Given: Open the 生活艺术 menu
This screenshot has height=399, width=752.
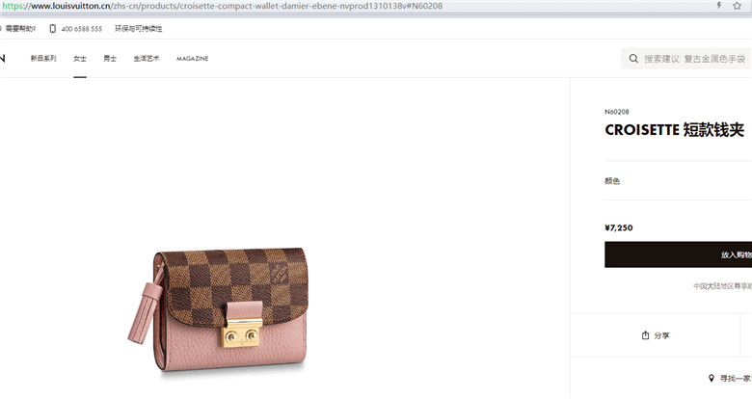Looking at the screenshot, I should (147, 59).
